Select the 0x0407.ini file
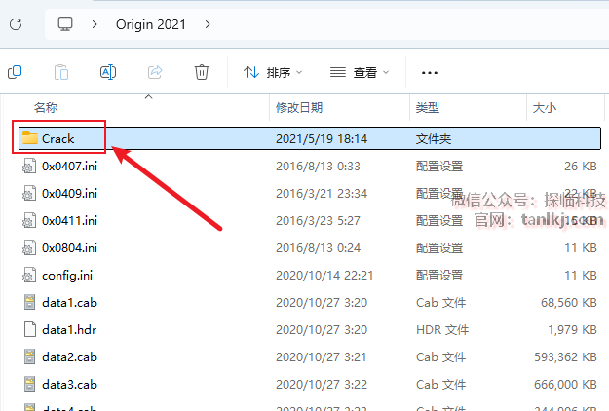Screen dimensions: 609x411 pyautogui.click(x=69, y=167)
